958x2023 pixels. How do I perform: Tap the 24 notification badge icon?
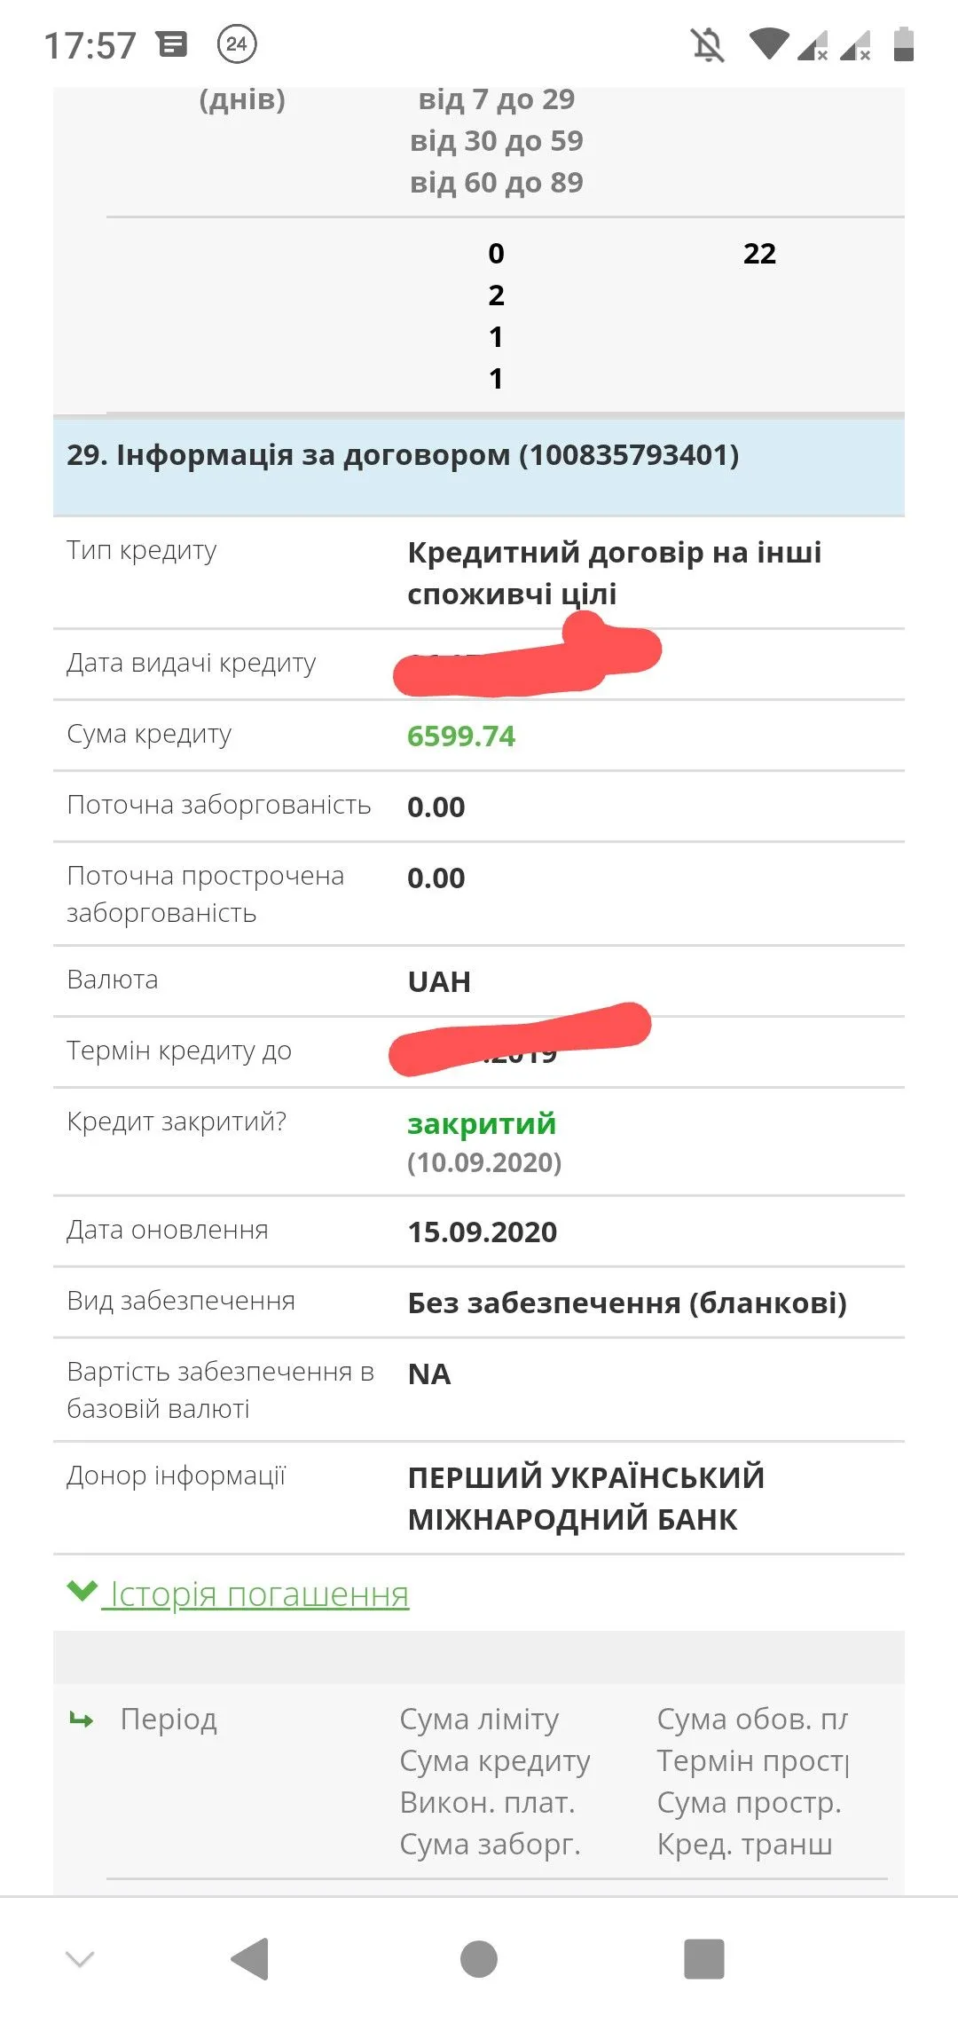(x=237, y=44)
